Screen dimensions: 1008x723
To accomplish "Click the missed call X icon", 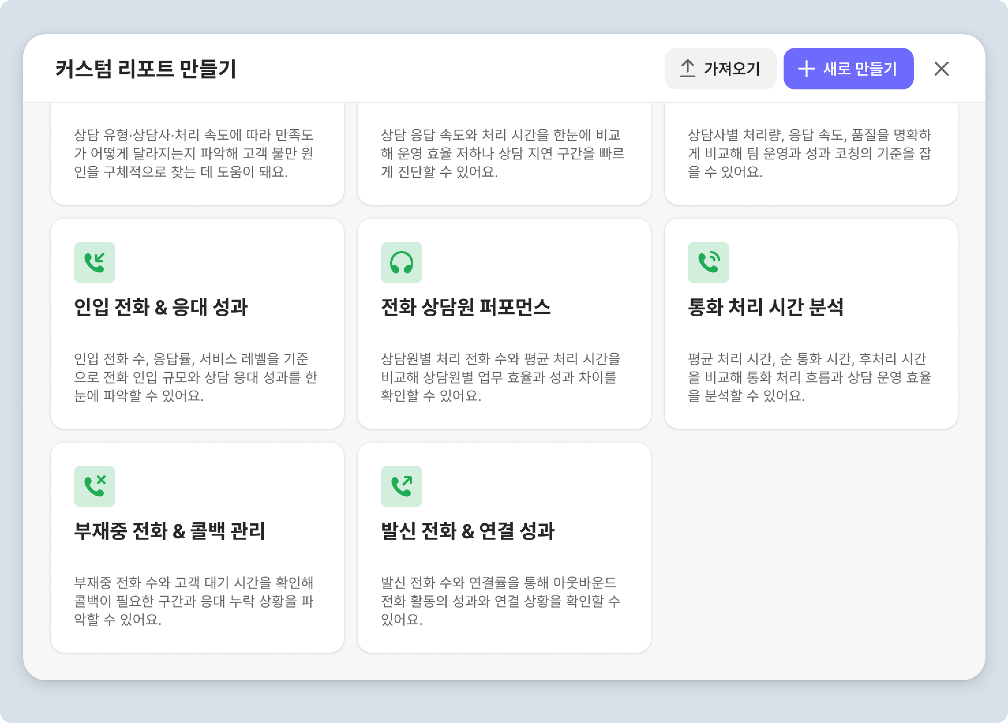I will (x=94, y=486).
